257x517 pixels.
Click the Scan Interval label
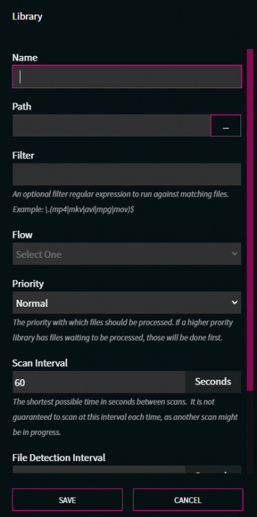tap(40, 363)
